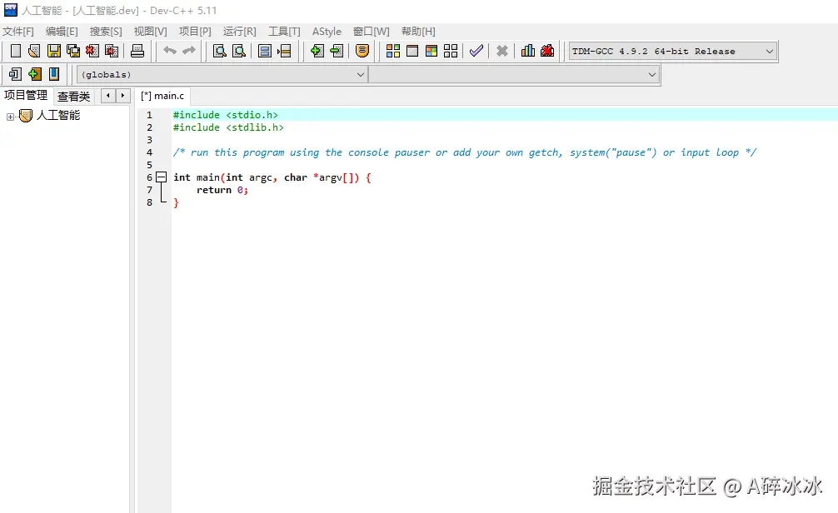Click the comment line about console pauser
Viewport: 838px width, 513px height.
tap(465, 152)
